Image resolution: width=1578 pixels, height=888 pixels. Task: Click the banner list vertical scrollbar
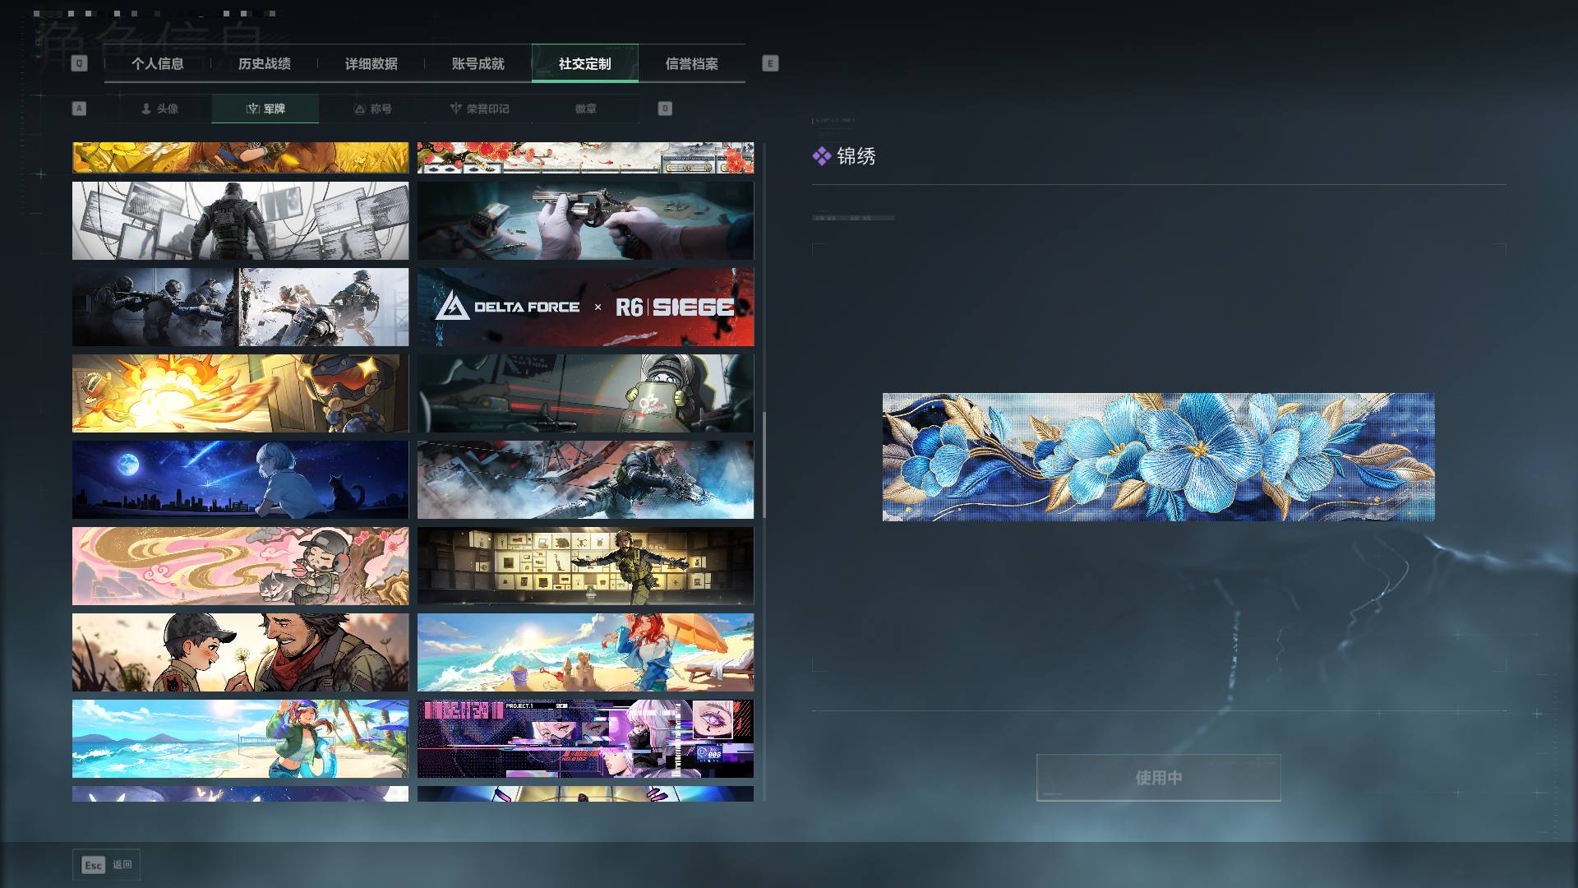(764, 465)
